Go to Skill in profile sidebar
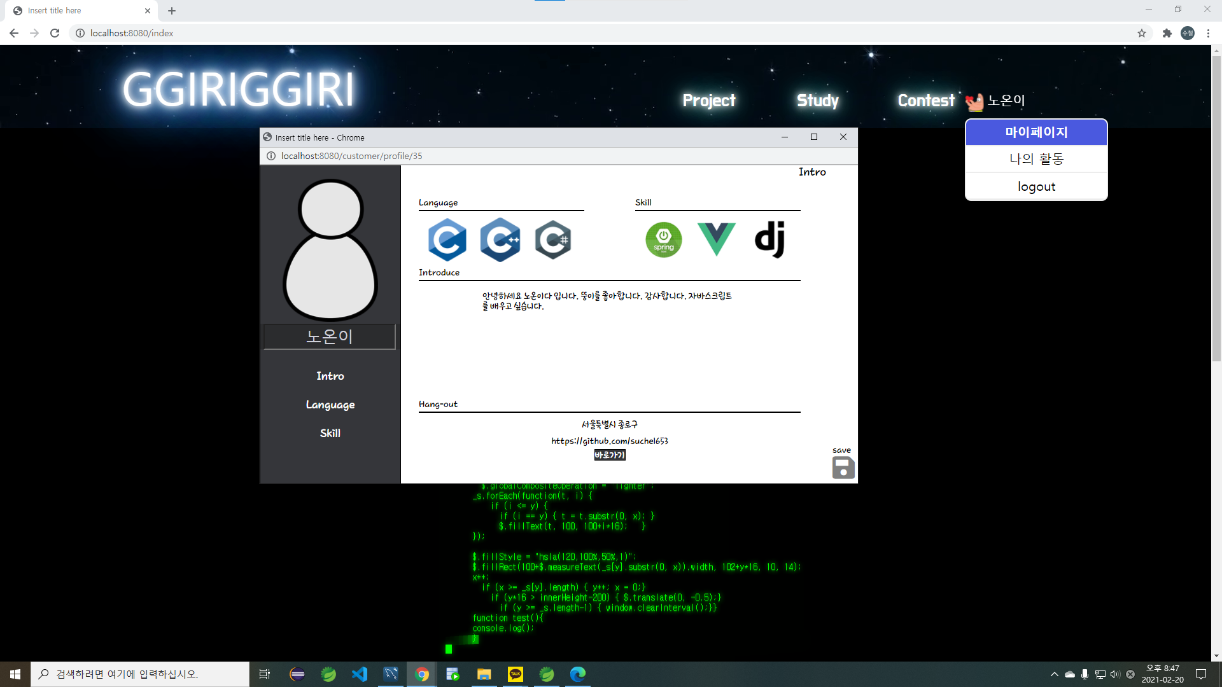 click(330, 433)
